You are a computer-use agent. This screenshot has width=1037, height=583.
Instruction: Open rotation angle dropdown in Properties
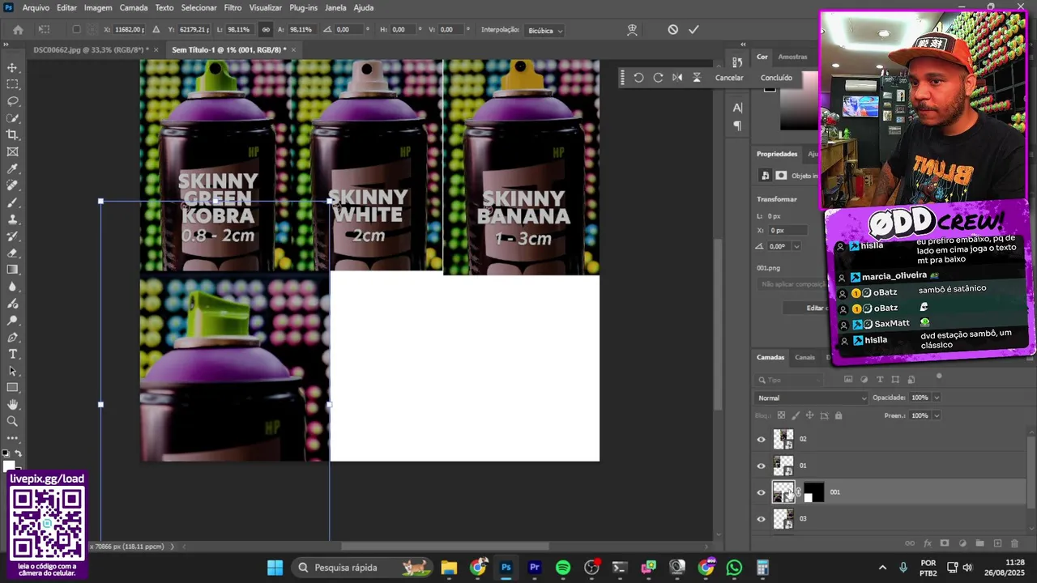(797, 246)
